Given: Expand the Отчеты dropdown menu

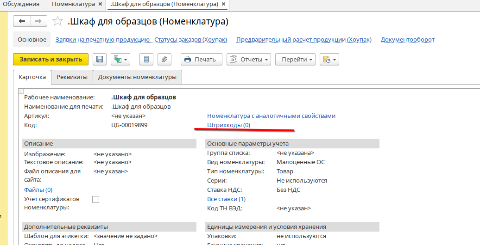Looking at the screenshot, I should click(249, 59).
